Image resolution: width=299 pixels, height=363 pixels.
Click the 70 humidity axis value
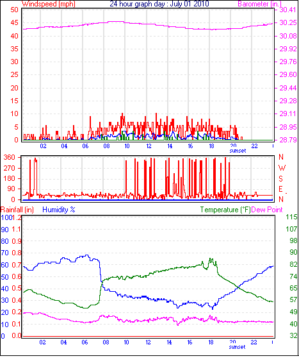tap(5, 253)
